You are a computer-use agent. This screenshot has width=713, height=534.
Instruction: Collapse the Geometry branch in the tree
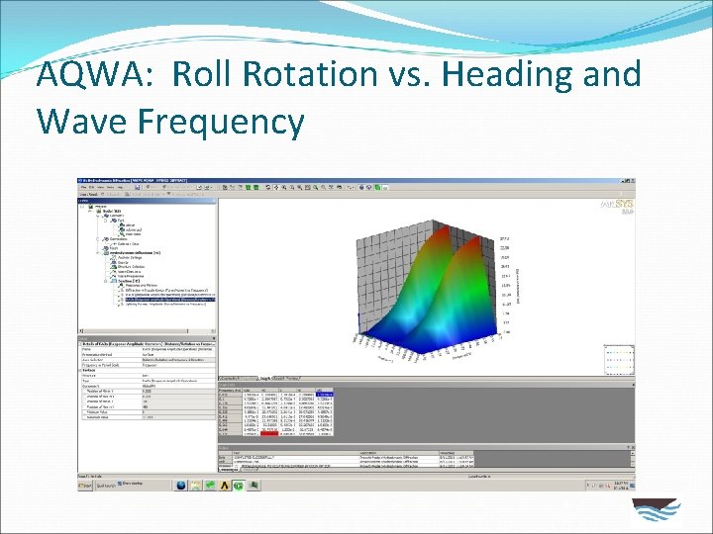98,216
